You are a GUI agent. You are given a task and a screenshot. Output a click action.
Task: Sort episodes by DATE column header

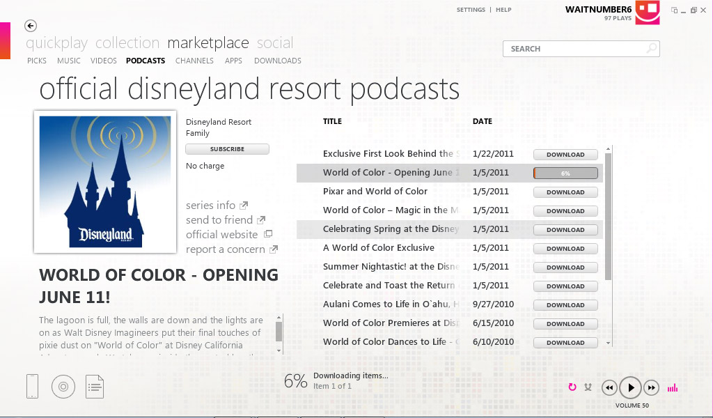[x=483, y=121]
